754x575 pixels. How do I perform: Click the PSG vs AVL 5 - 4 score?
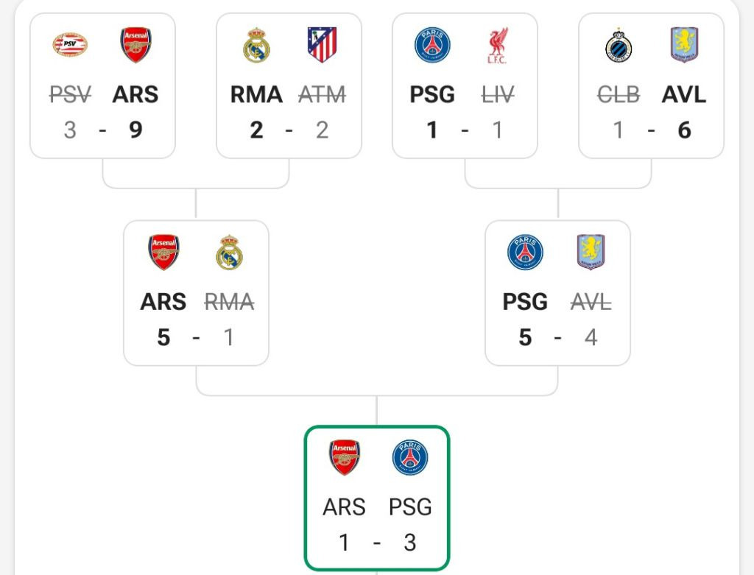point(557,337)
